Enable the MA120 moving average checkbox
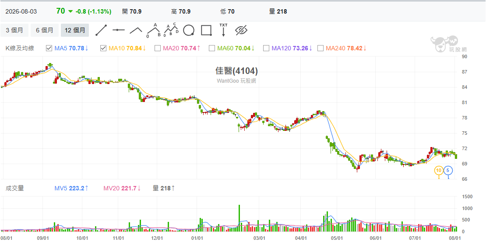The image size is (486, 242). [266, 48]
